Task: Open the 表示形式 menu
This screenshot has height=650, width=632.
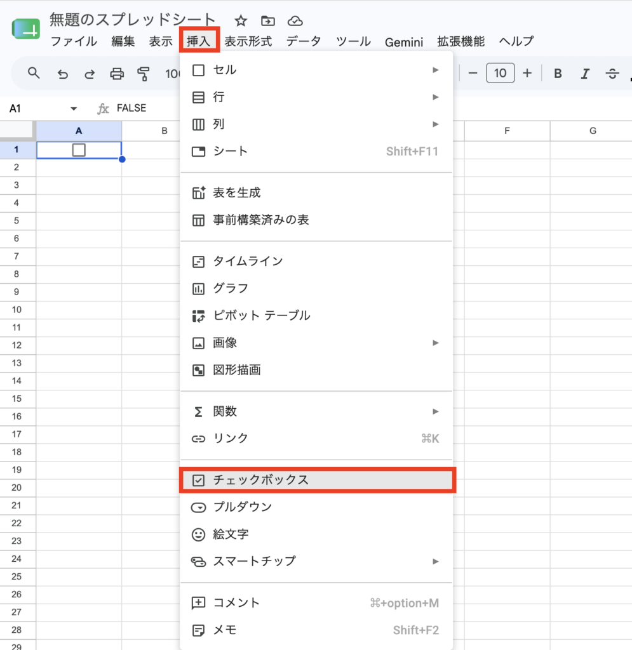Action: click(248, 41)
